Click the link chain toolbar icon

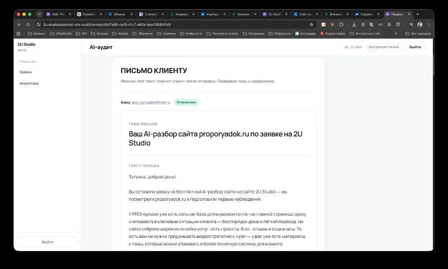(x=380, y=24)
